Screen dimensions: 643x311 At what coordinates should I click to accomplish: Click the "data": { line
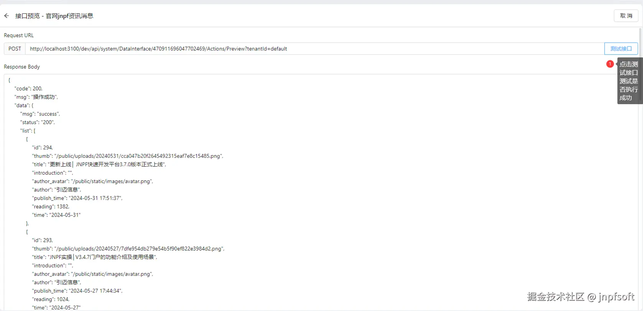click(x=24, y=106)
